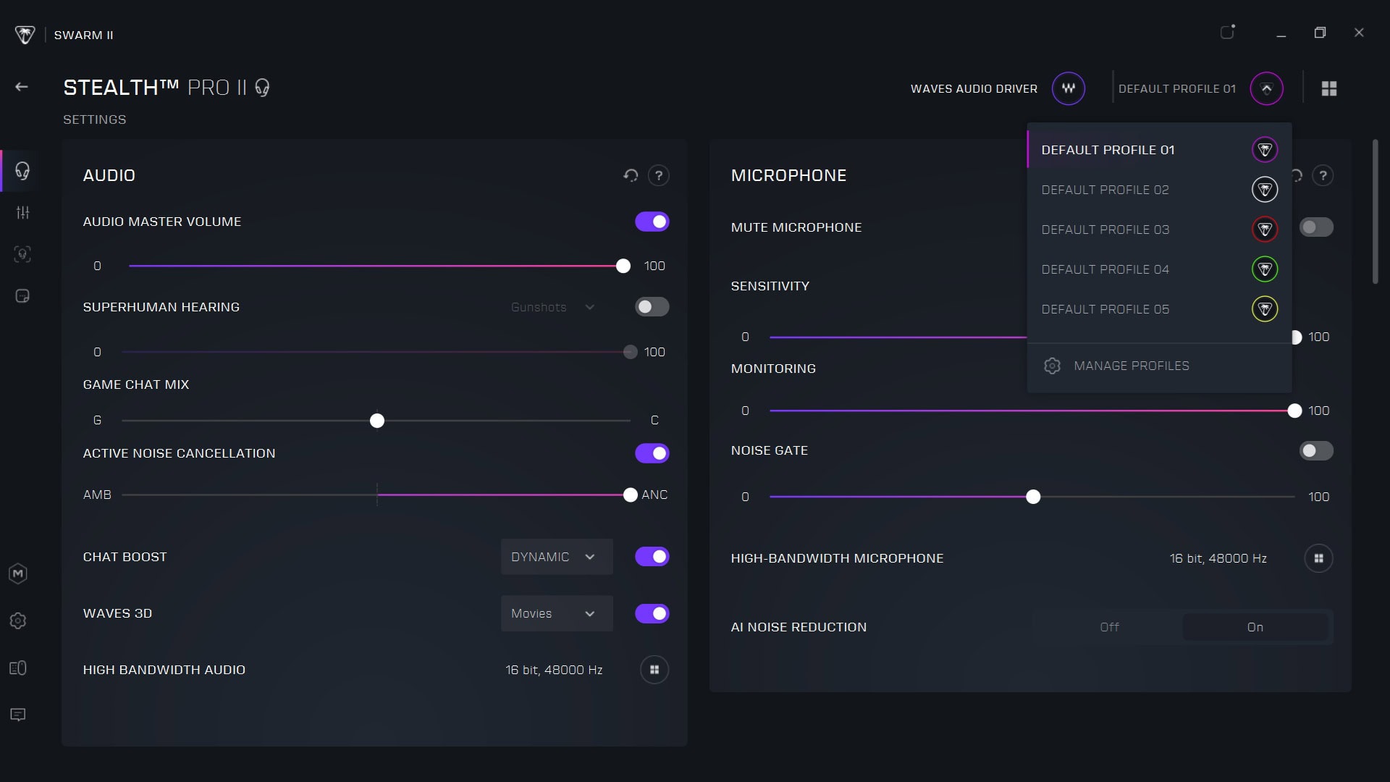Click the Manage Profiles gear icon
The height and width of the screenshot is (782, 1390).
click(x=1052, y=366)
